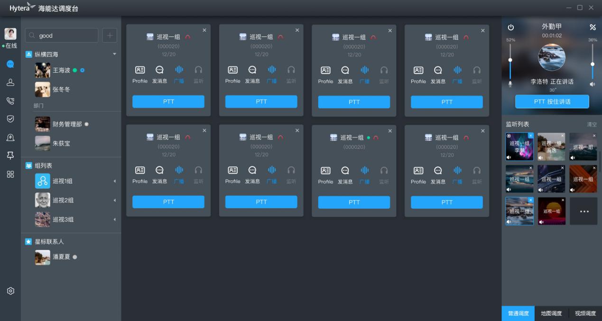
Task: Open the apps grid icon in sidebar
Action: [10, 174]
